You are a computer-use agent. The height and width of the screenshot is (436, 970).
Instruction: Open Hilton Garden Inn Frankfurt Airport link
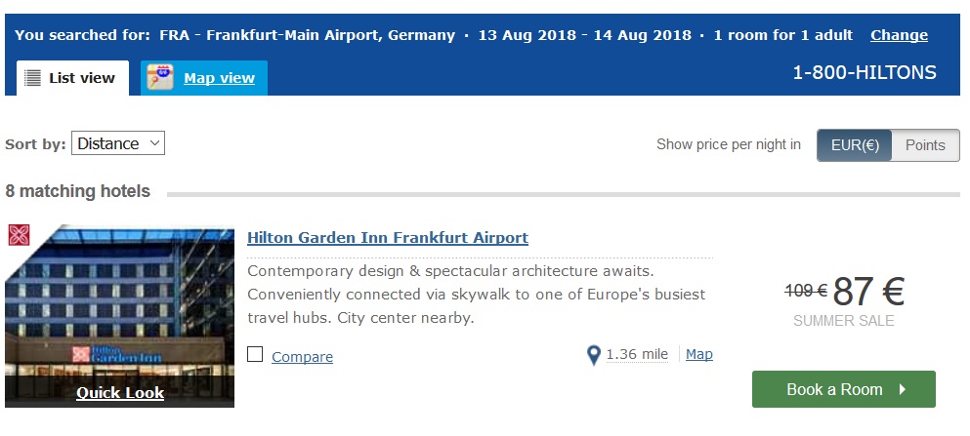click(x=388, y=238)
